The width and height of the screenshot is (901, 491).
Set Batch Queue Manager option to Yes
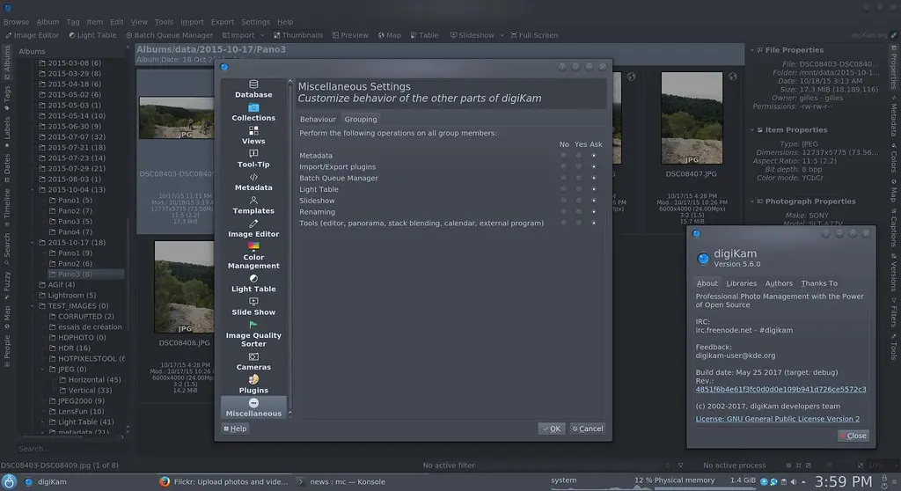point(579,179)
